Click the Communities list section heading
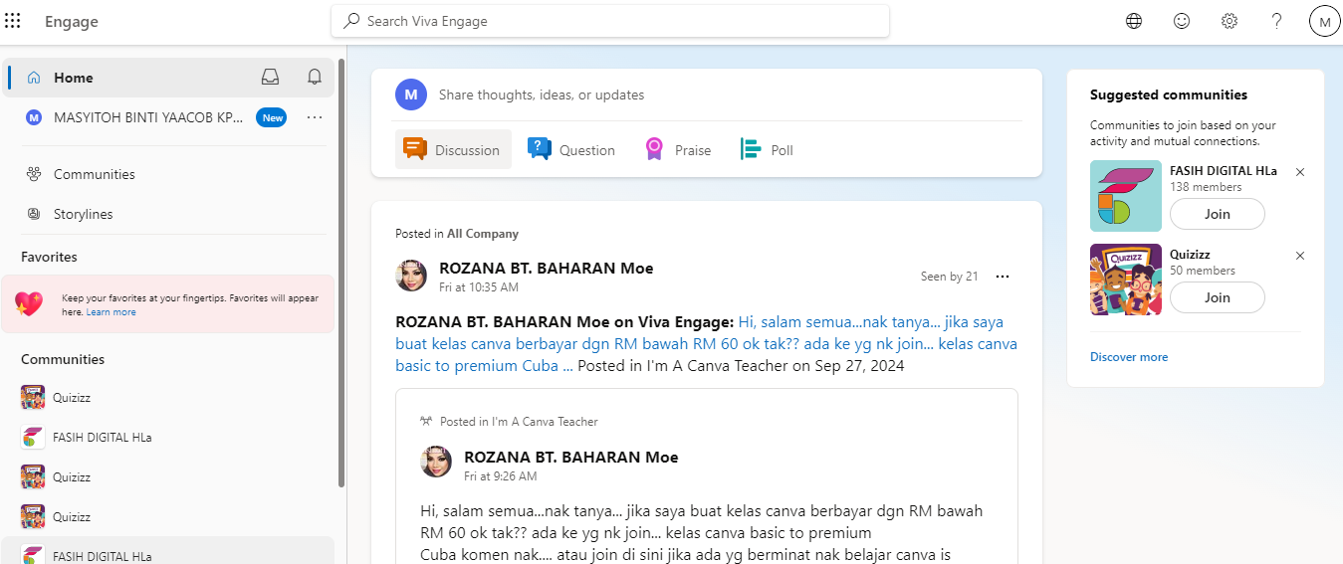1343x564 pixels. 63,359
